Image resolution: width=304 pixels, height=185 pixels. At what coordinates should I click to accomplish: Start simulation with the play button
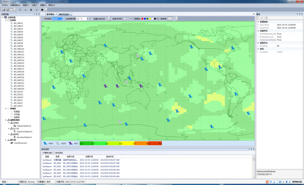pyautogui.click(x=26, y=10)
